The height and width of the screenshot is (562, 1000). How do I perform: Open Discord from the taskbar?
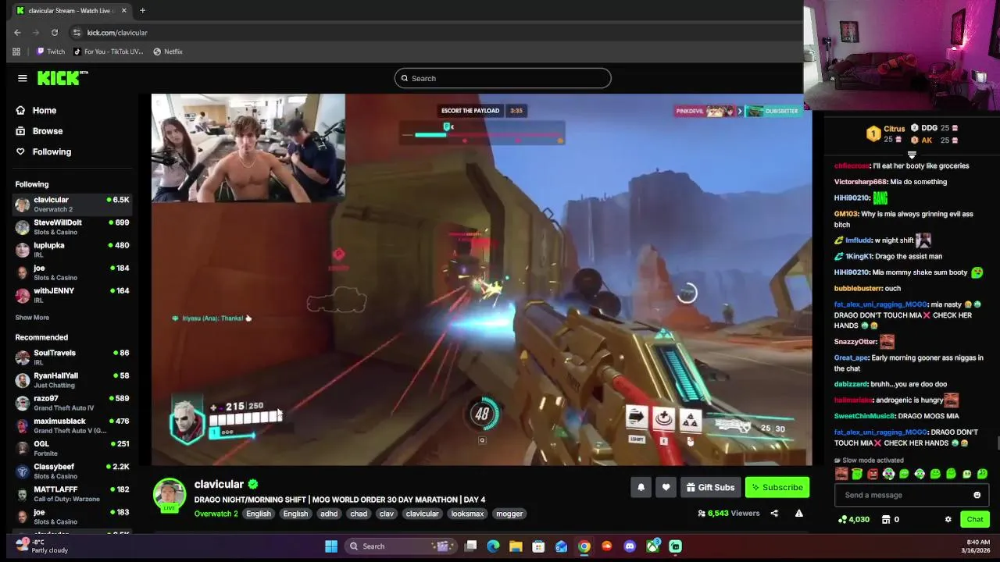pos(630,546)
